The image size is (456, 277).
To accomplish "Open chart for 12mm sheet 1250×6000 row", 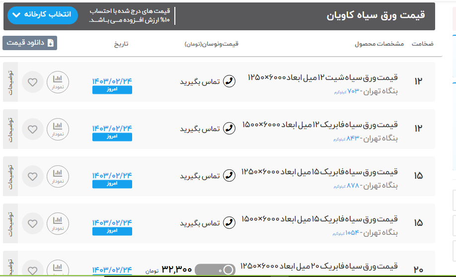I will (x=58, y=82).
